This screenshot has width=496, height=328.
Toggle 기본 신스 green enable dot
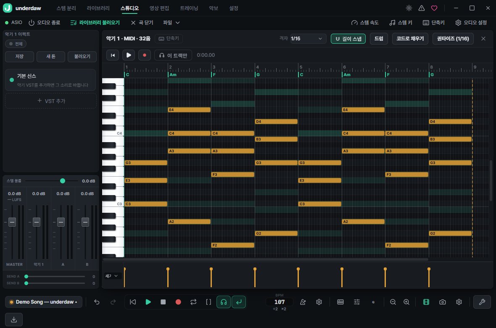pos(12,80)
